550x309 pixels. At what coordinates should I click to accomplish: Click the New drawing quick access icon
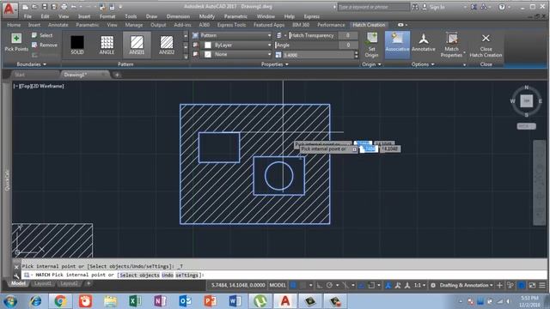tap(25, 7)
